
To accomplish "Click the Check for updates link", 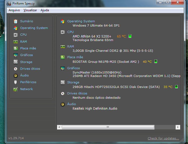I will click(163, 138).
